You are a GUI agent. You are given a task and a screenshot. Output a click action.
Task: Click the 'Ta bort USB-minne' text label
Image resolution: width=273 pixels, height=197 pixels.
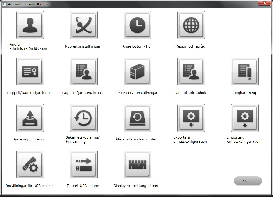[x=83, y=186]
